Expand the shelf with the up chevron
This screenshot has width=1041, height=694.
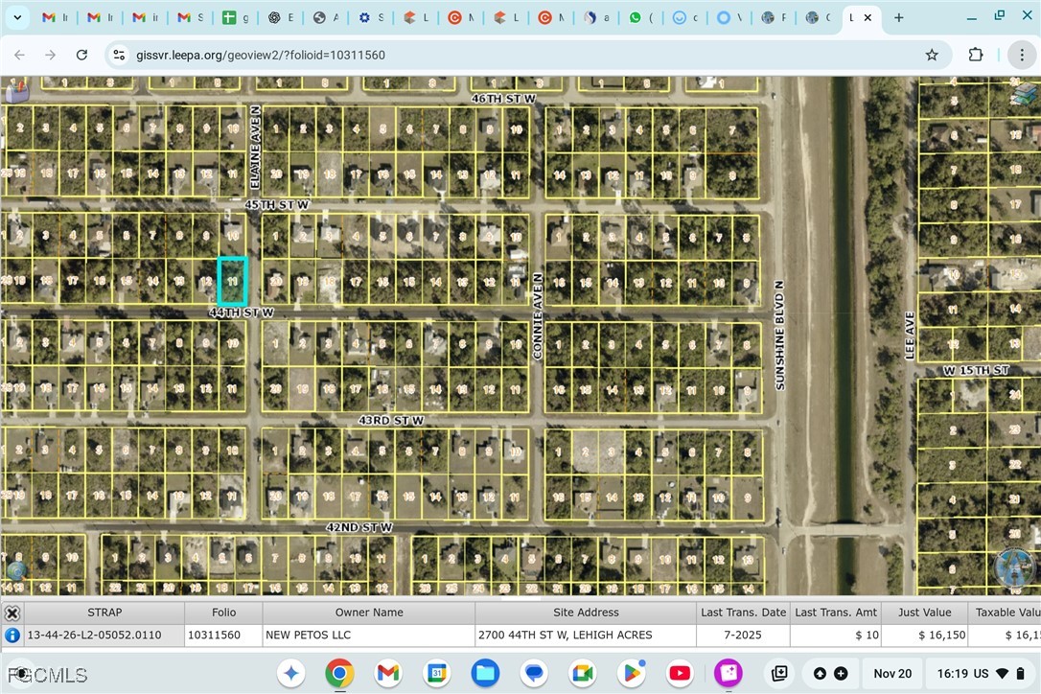[820, 673]
